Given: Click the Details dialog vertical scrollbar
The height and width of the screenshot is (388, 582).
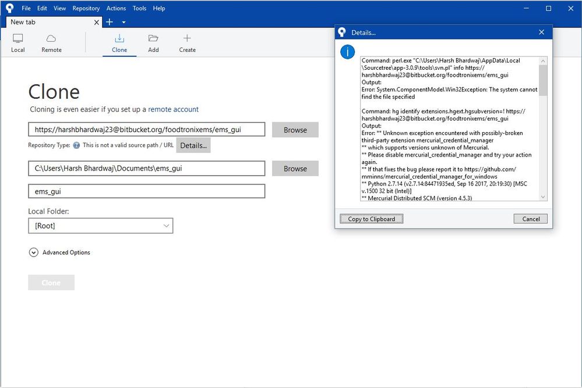Looking at the screenshot, I should pos(543,80).
